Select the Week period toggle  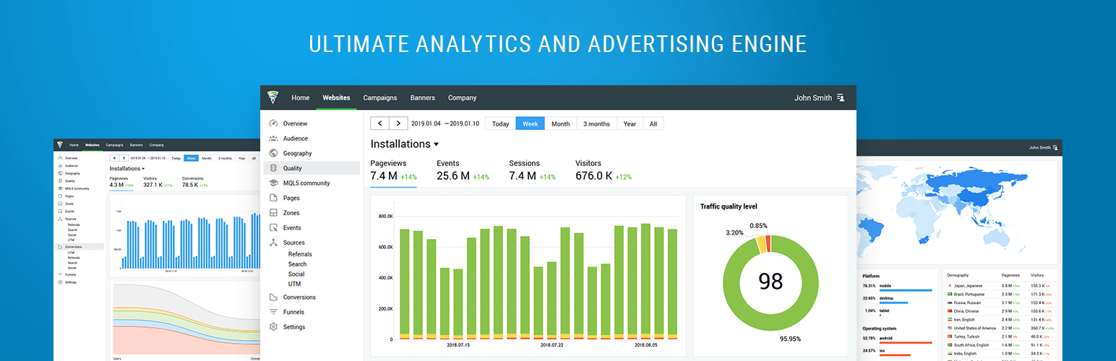pos(530,123)
